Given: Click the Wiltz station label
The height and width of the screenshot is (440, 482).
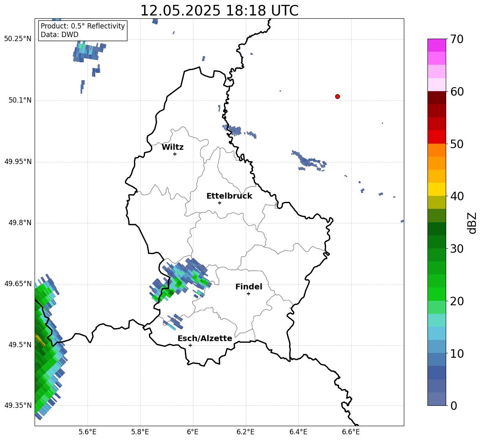Looking at the screenshot, I should [173, 147].
